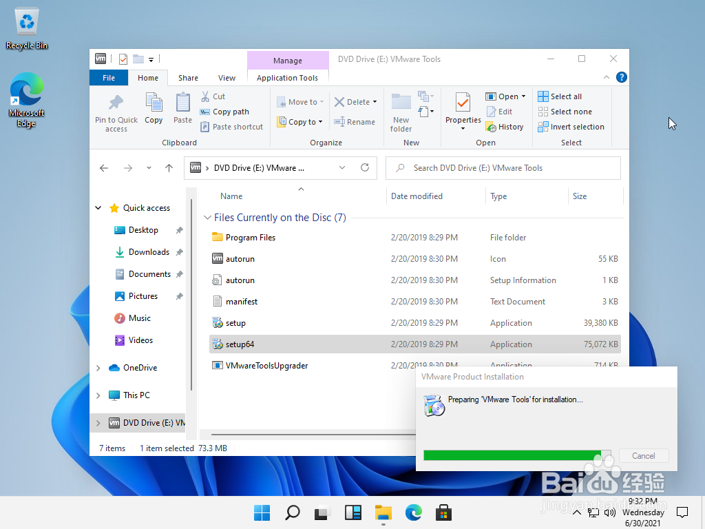Customize Quick Access Toolbar dropdown
This screenshot has width=705, height=529.
[x=151, y=59]
